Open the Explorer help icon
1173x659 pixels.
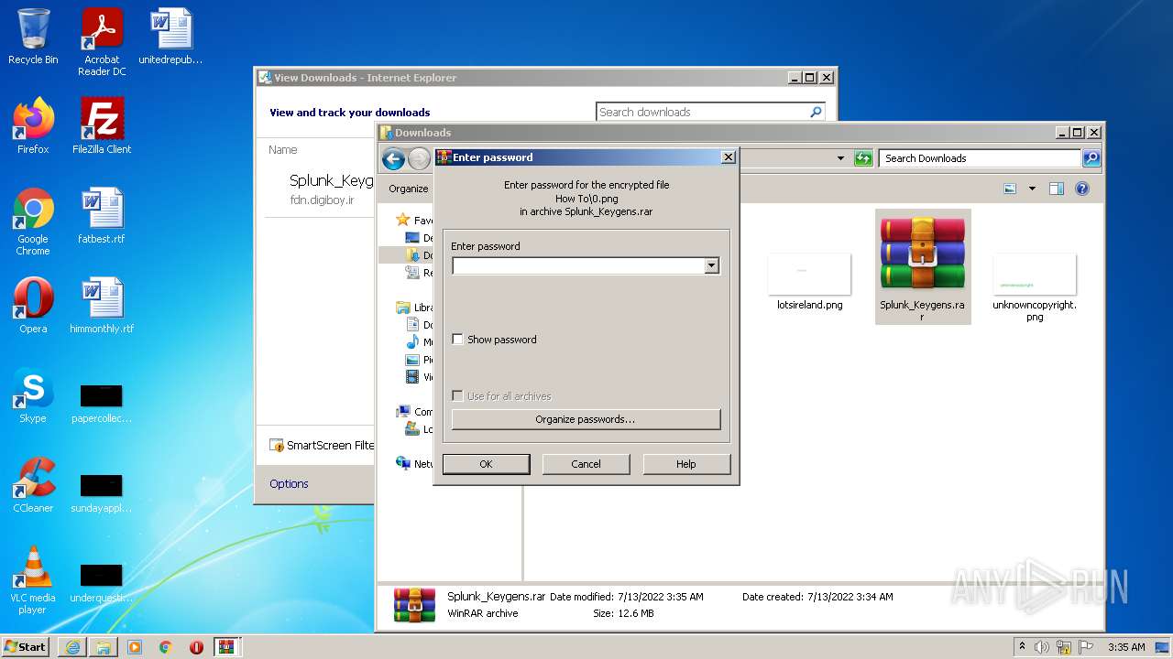coord(1082,189)
